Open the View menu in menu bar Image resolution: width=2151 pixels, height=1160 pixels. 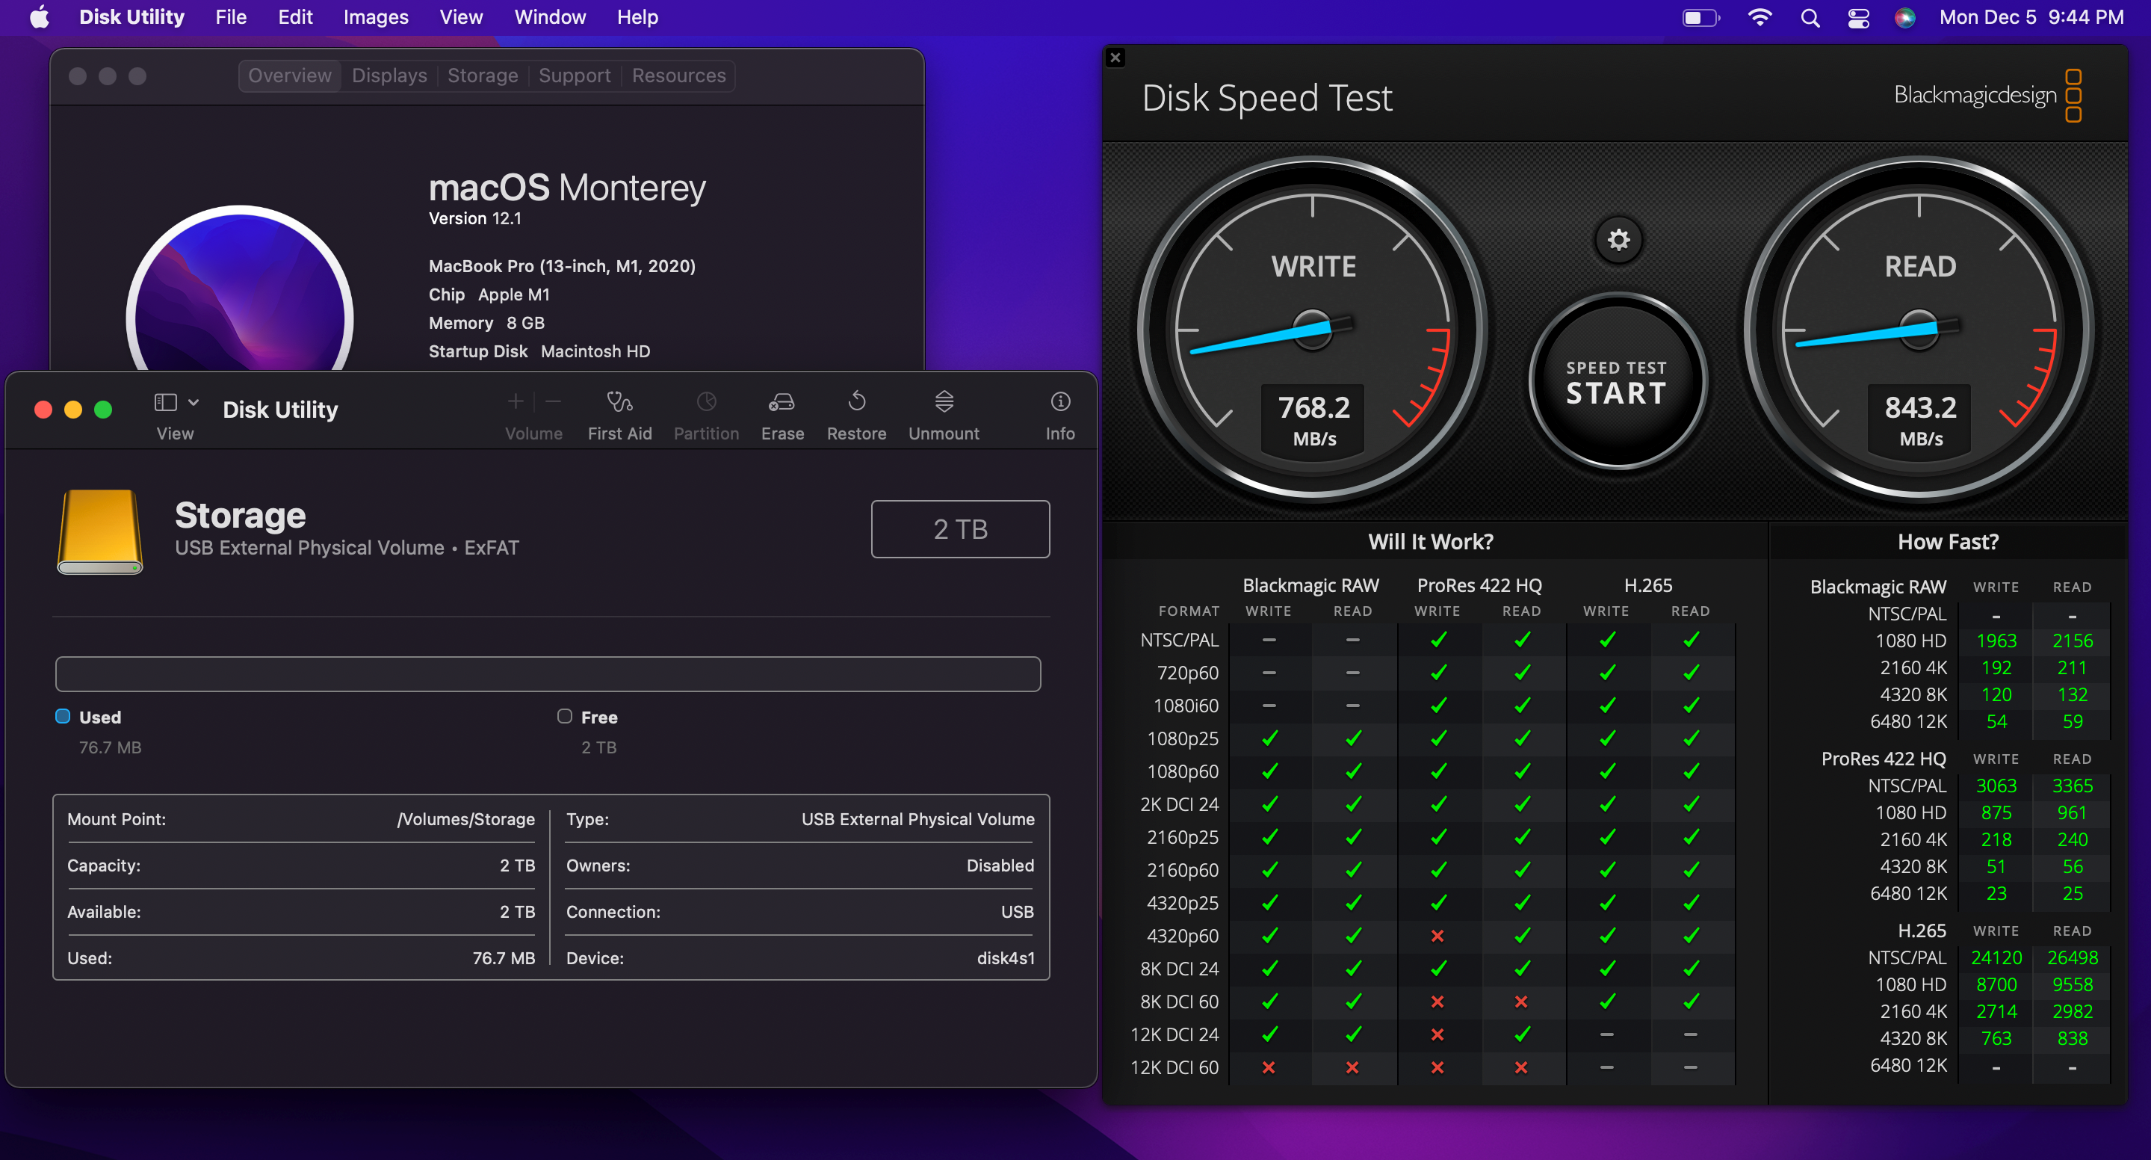(x=461, y=17)
